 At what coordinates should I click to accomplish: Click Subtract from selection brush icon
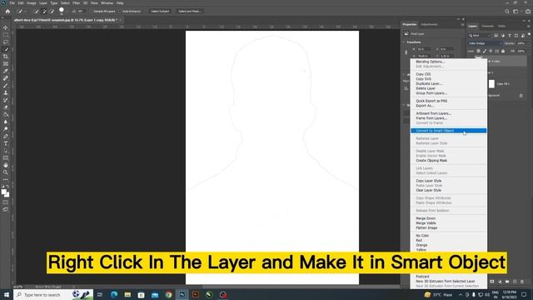pos(52,11)
